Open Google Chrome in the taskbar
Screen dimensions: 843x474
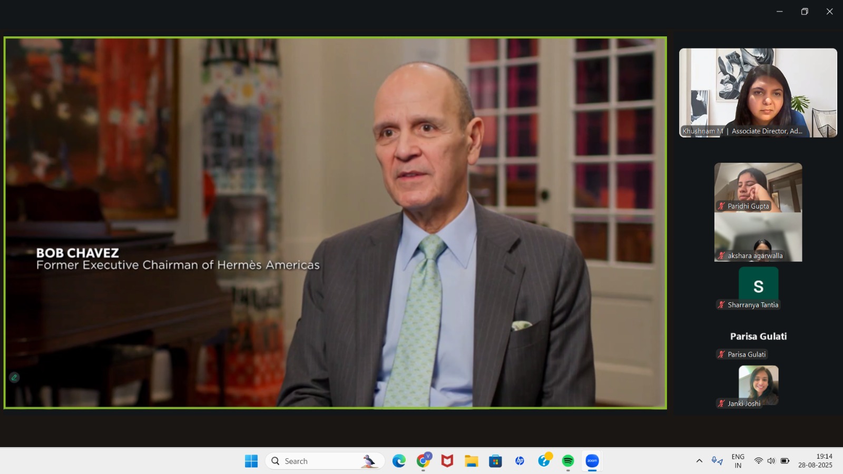point(423,461)
